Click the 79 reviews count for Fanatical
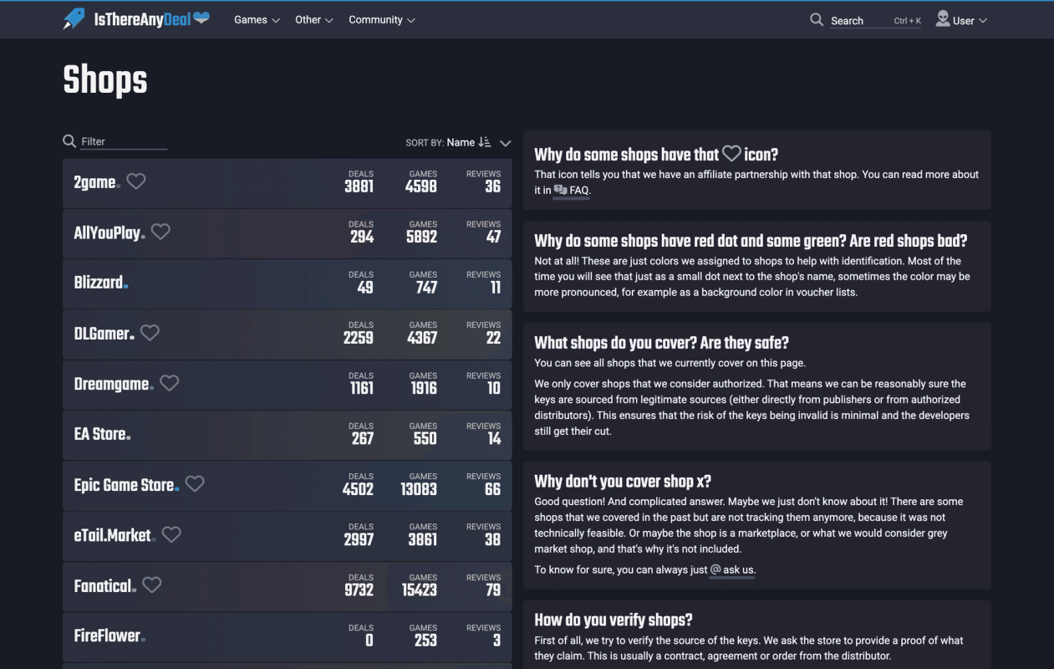Viewport: 1054px width, 669px height. tap(493, 590)
